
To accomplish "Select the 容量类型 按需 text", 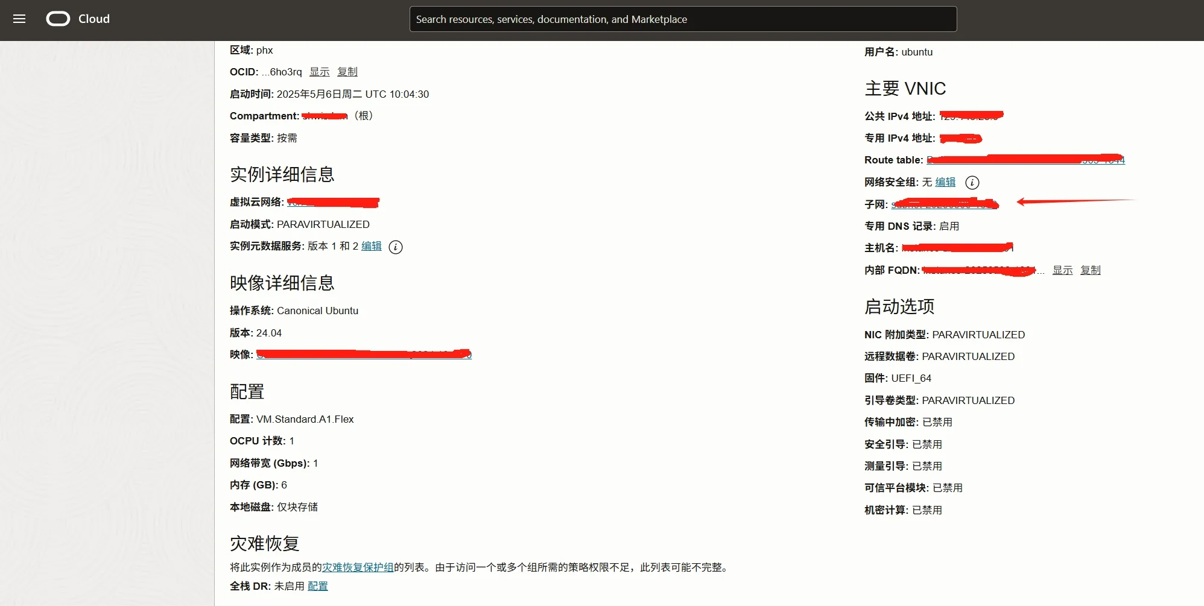I will [x=264, y=138].
